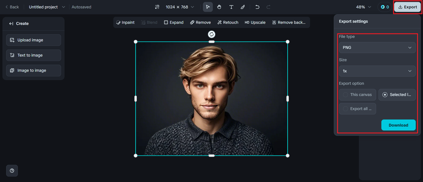Select the Brush tool

pyautogui.click(x=243, y=7)
